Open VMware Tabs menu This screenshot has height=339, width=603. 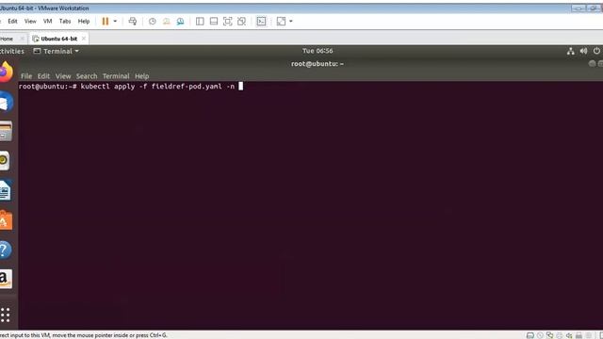(x=65, y=21)
